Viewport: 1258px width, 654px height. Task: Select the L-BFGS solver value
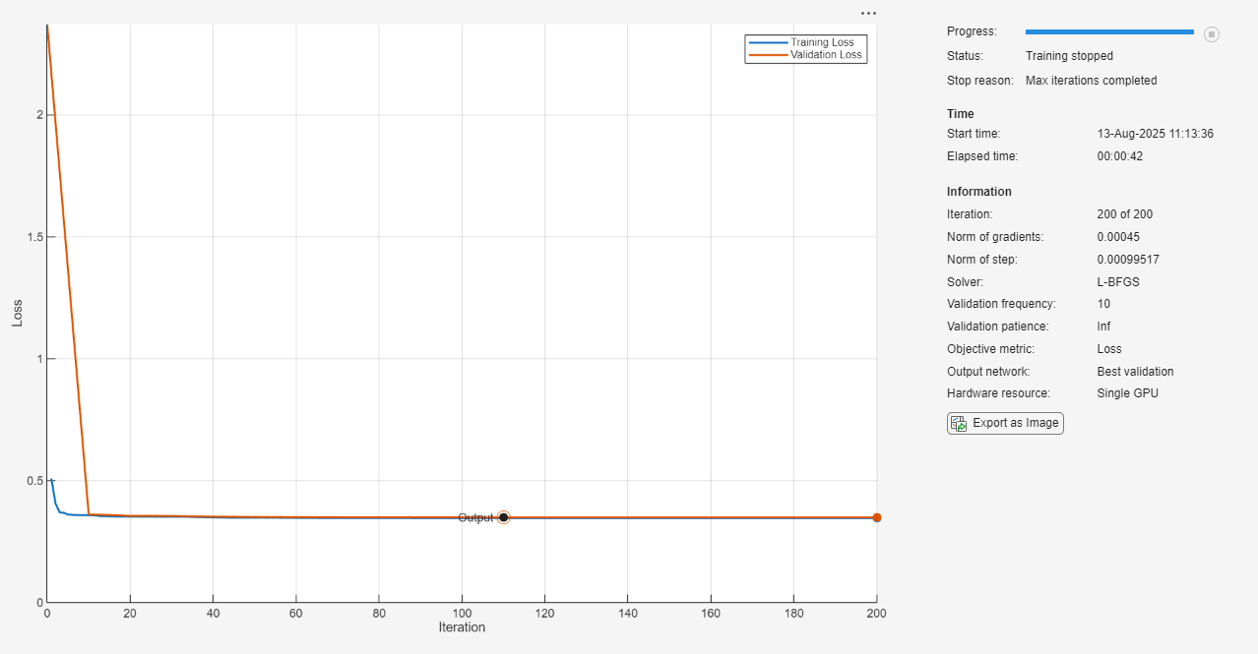tap(1119, 282)
